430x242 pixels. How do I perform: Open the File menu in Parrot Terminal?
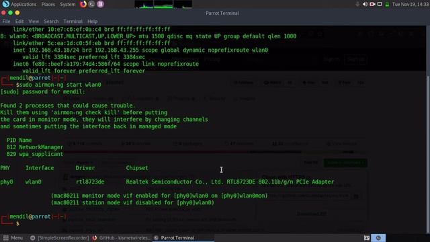point(6,21)
